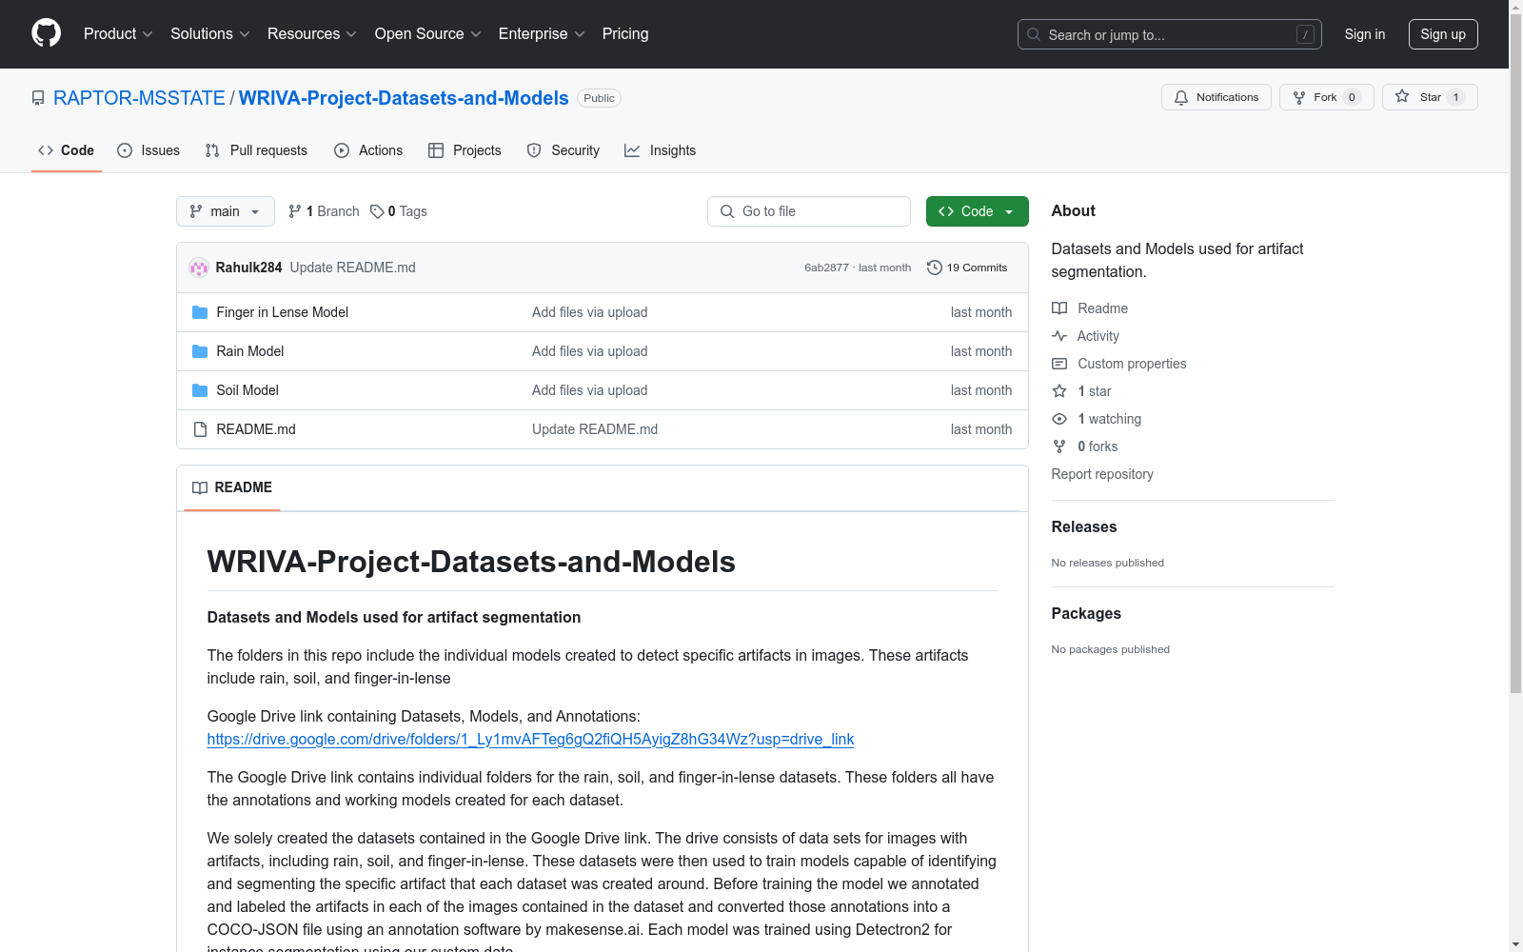The image size is (1523, 952).
Task: Click the fork icon beside '0 forks'
Action: point(1059,446)
